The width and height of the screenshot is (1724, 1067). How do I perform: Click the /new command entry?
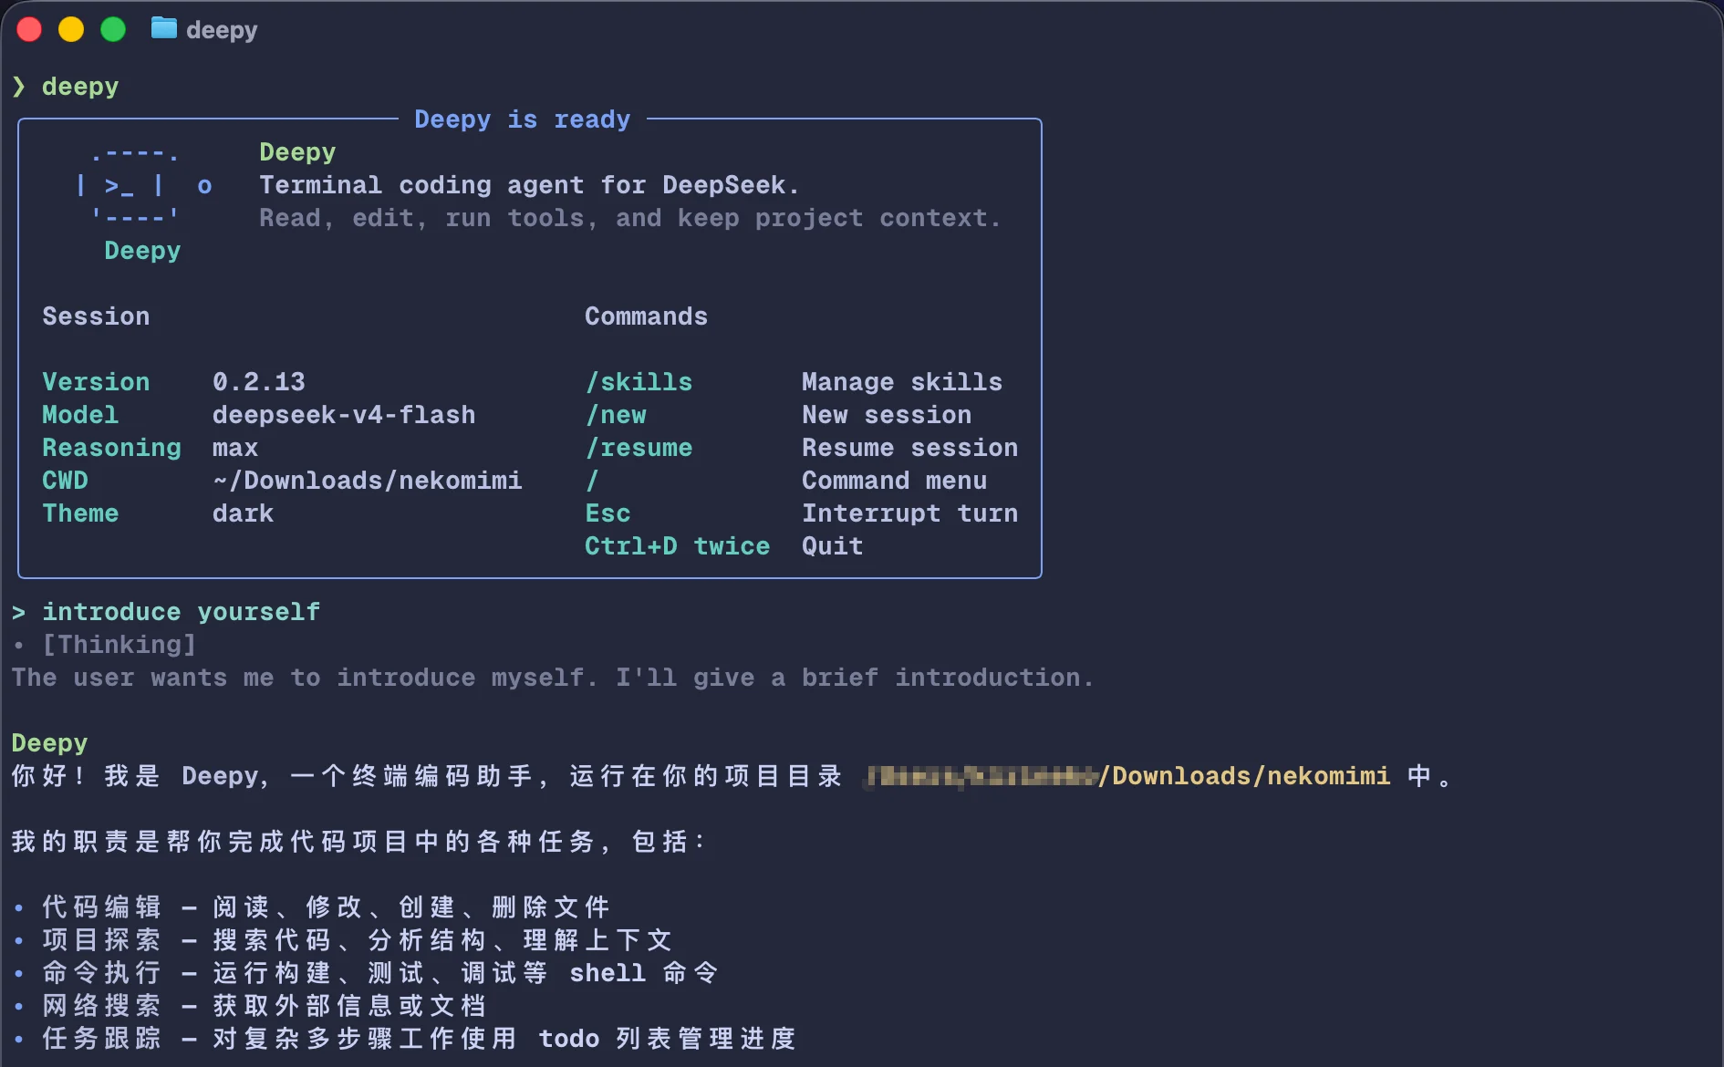(616, 415)
